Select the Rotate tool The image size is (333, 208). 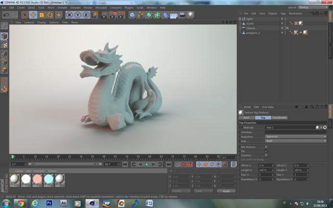[50, 15]
